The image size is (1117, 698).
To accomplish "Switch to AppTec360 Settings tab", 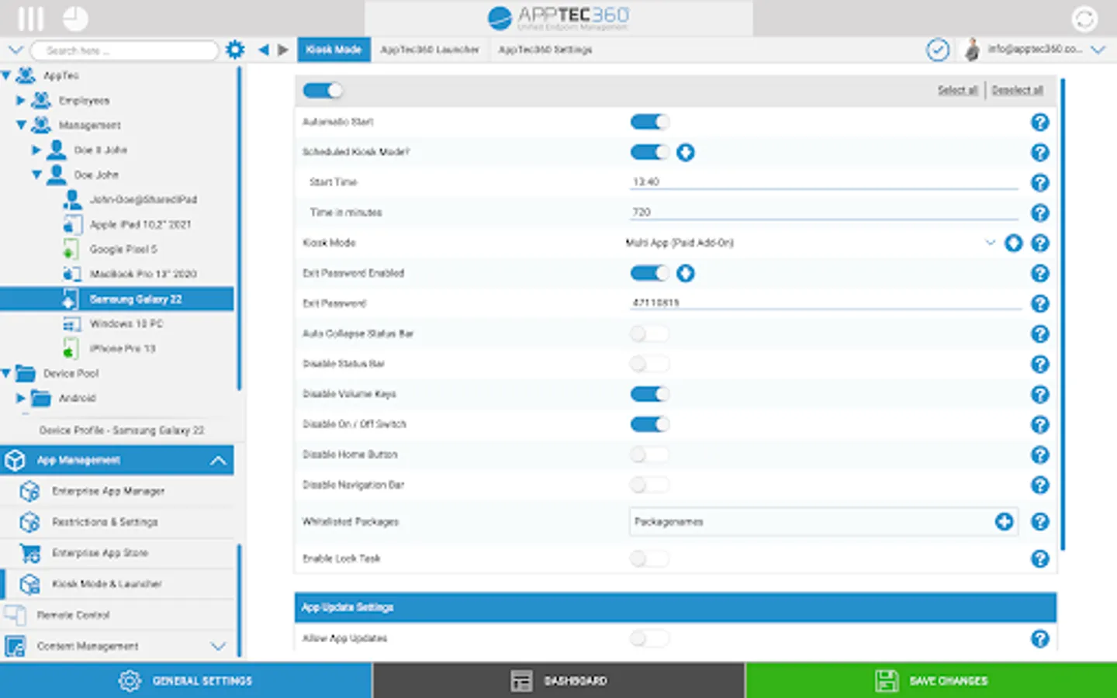I will [x=545, y=50].
